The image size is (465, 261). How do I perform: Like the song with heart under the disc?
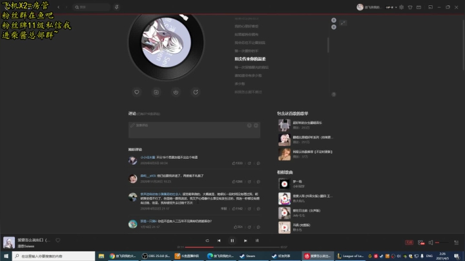click(137, 92)
